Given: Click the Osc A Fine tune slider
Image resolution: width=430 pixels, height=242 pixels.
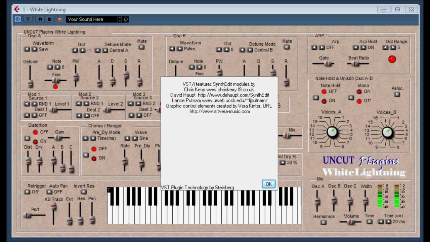Looking at the screenshot, I should (x=55, y=80).
